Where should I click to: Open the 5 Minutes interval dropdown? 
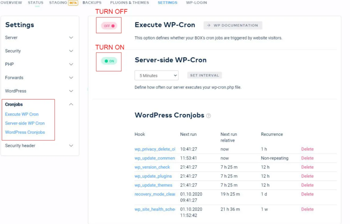click(157, 75)
